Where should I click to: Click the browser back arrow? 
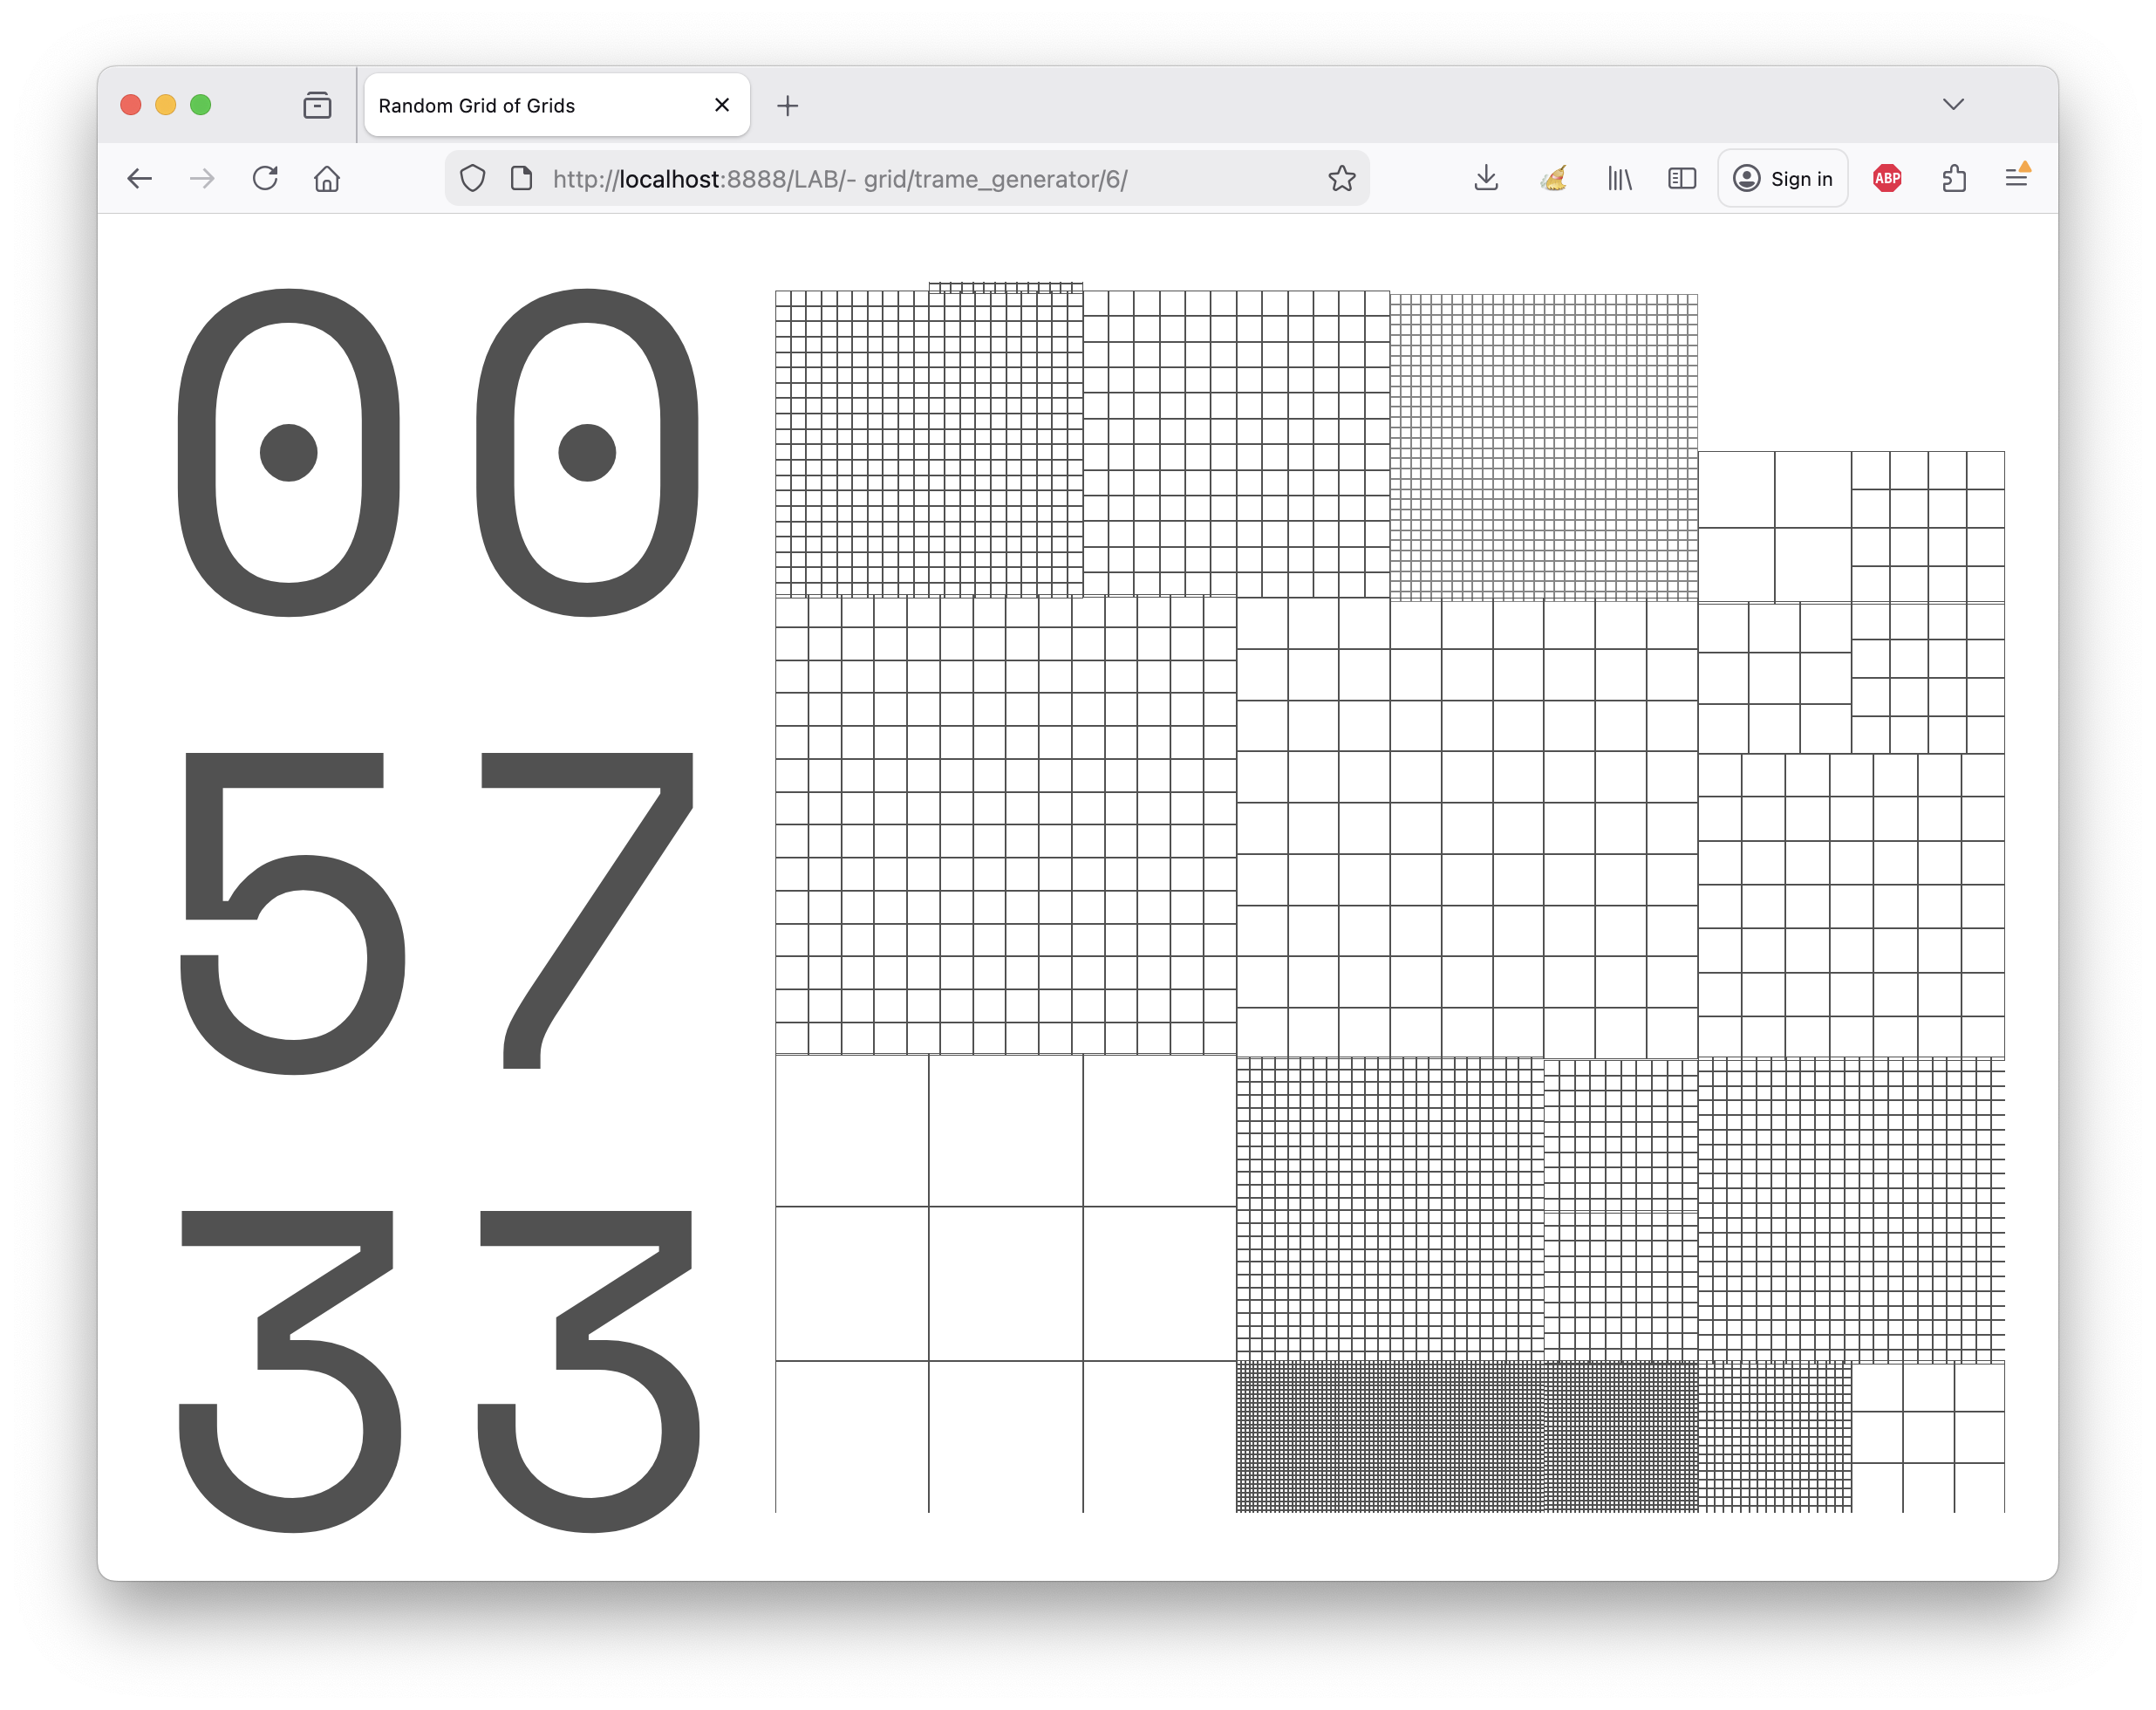[140, 179]
